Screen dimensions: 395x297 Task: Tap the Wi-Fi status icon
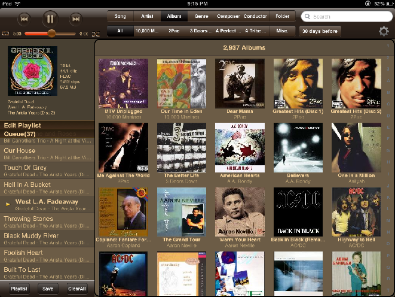[x=17, y=4]
